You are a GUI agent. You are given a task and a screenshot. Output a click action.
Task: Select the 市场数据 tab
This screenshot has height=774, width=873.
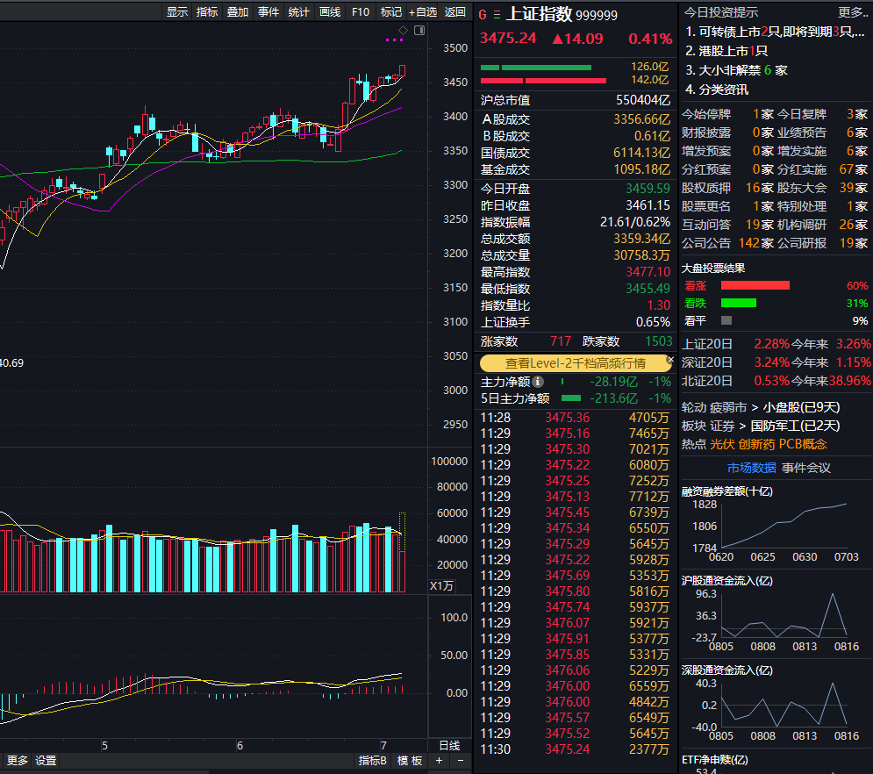pos(752,468)
